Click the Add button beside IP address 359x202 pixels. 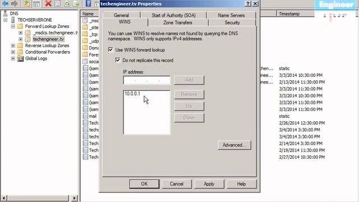189,80
